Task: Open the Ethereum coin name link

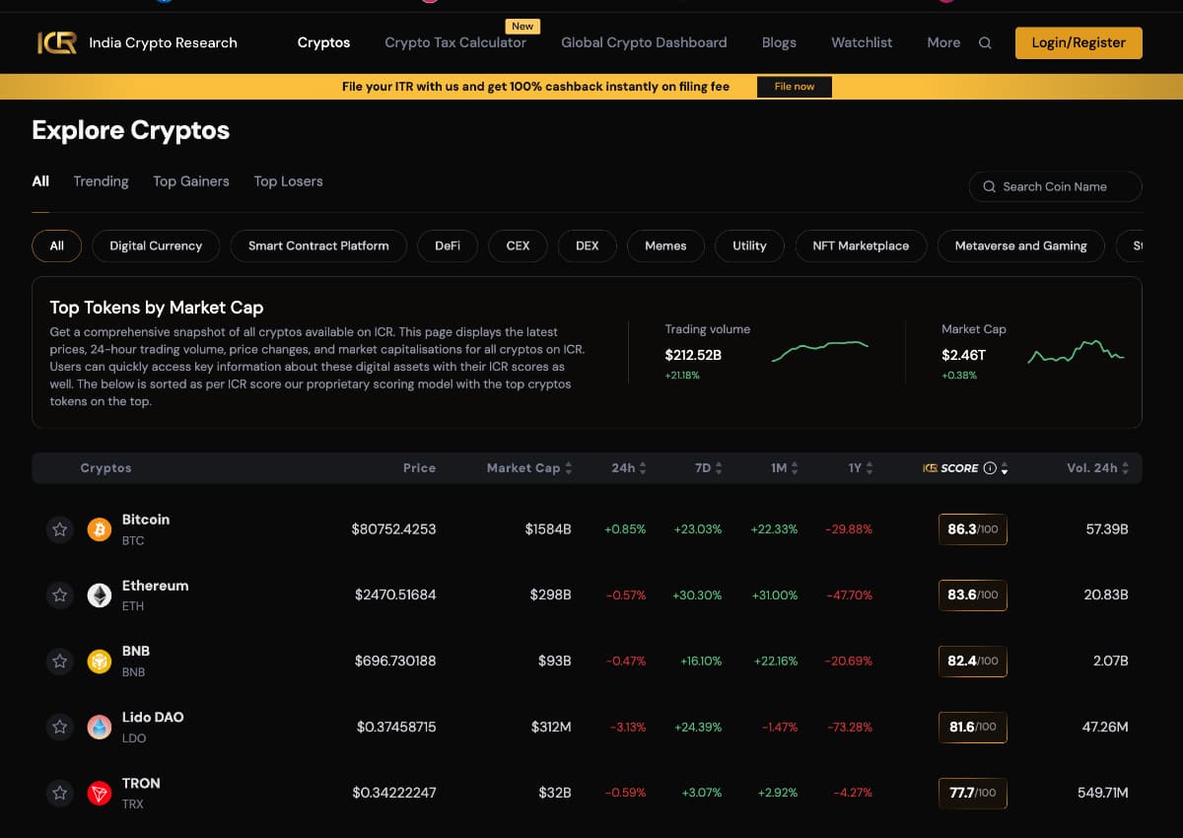Action: click(x=155, y=586)
